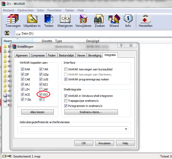
Task: Click the Uitpakken in toolbar icon
Action: pos(32,19)
